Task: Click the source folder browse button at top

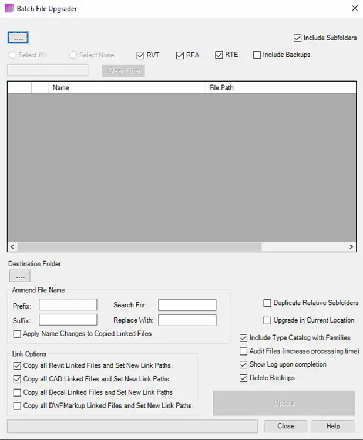Action: pos(18,38)
